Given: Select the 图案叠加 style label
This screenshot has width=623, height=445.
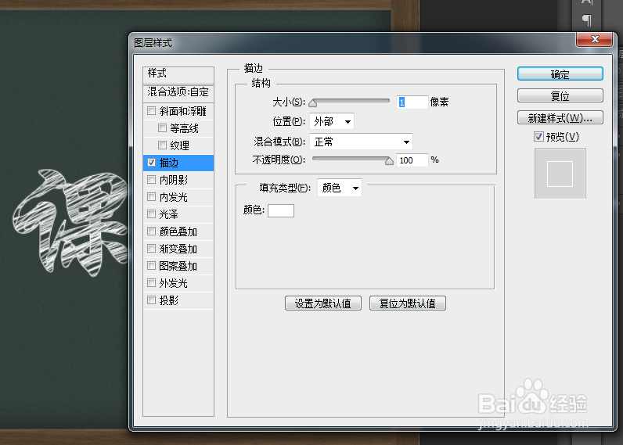Looking at the screenshot, I should (178, 266).
